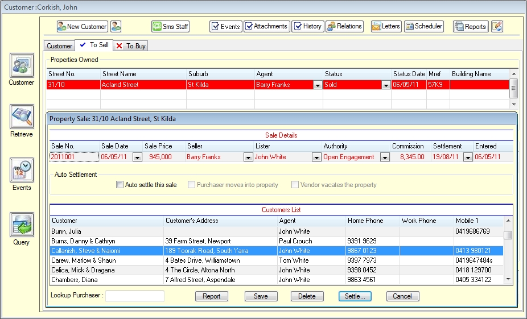This screenshot has height=319, width=527.
Task: Click the Retrieve sidebar icon
Action: click(22, 117)
